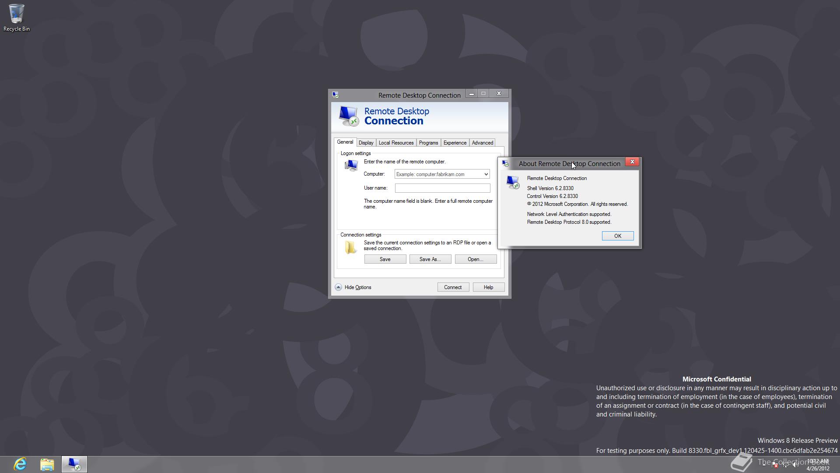Click the Help button

click(488, 287)
